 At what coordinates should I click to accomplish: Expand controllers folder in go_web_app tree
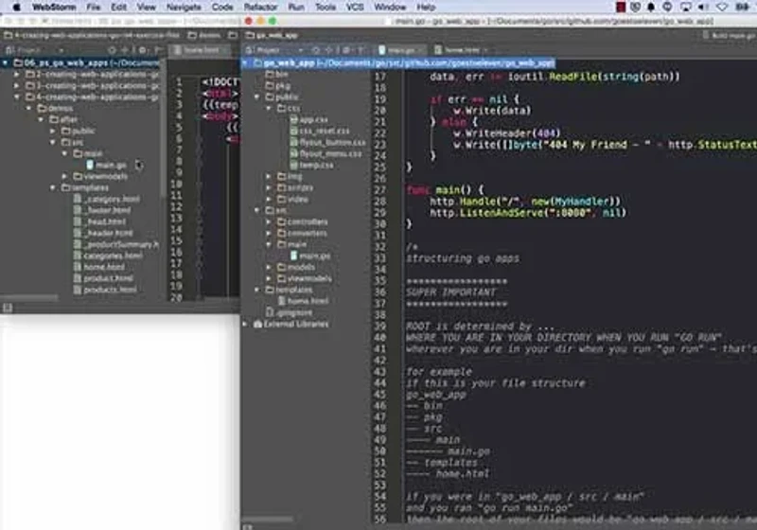269,221
